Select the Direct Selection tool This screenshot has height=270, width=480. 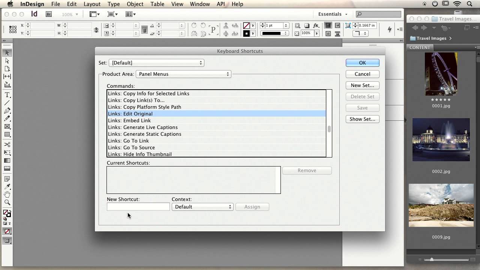(7, 61)
